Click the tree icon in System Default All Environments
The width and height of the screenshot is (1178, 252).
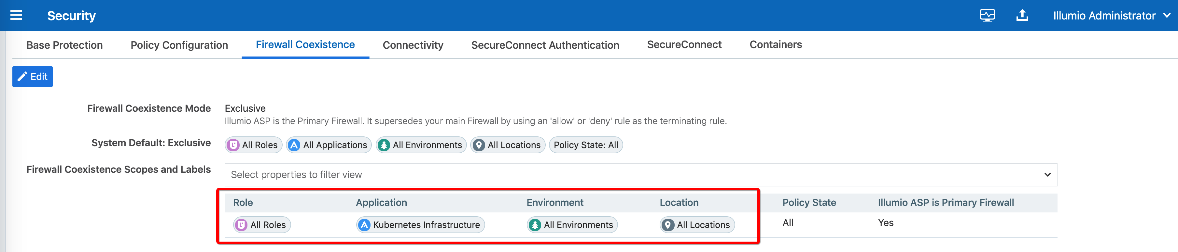pos(384,145)
